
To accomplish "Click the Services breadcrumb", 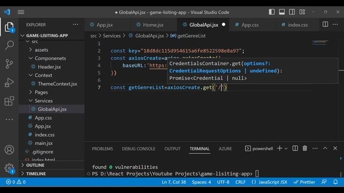I will [x=112, y=36].
